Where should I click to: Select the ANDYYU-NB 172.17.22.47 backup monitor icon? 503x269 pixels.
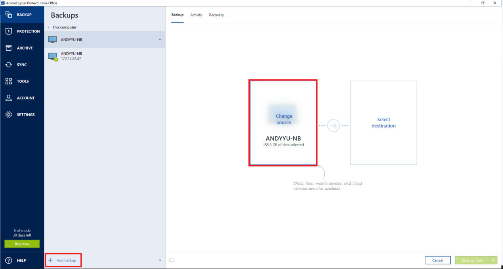pos(53,57)
